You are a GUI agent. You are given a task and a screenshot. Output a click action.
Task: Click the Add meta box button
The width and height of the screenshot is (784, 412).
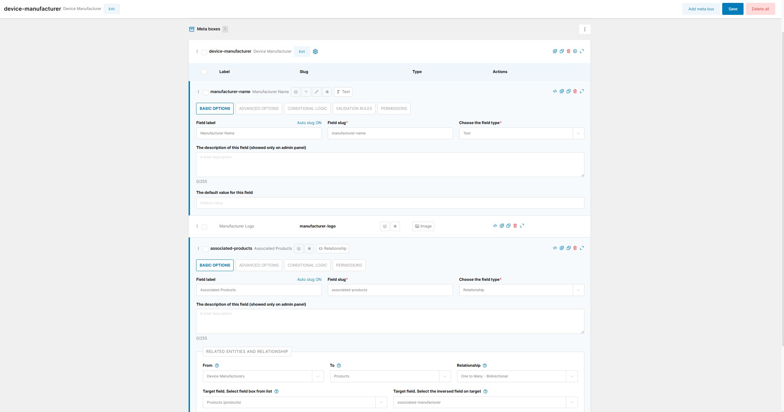coord(701,9)
